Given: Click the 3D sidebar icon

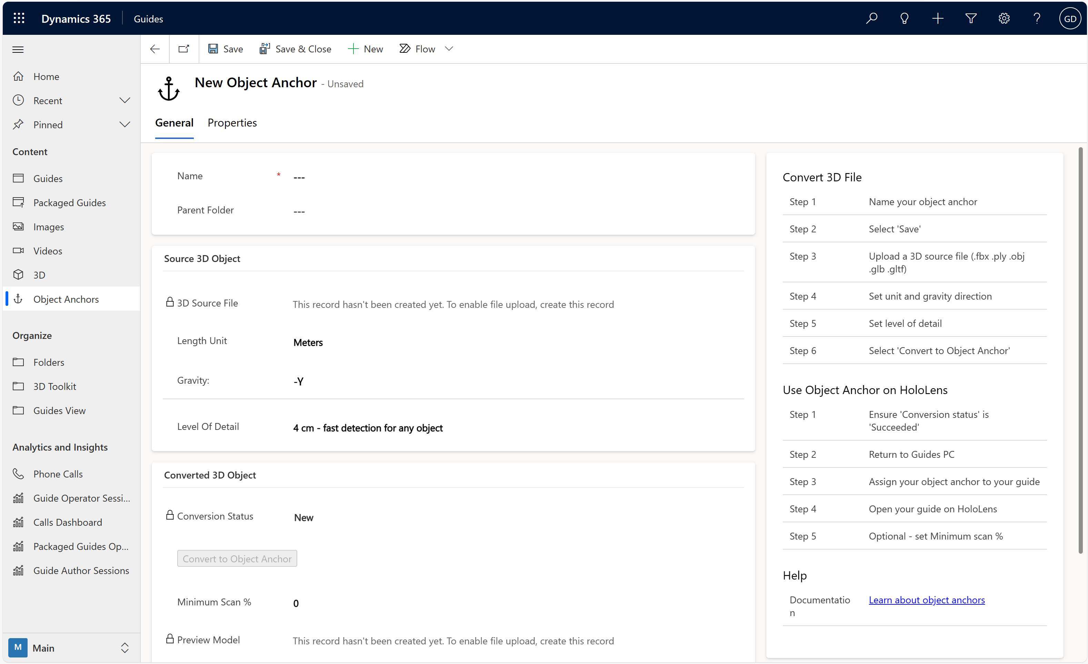Looking at the screenshot, I should [19, 274].
